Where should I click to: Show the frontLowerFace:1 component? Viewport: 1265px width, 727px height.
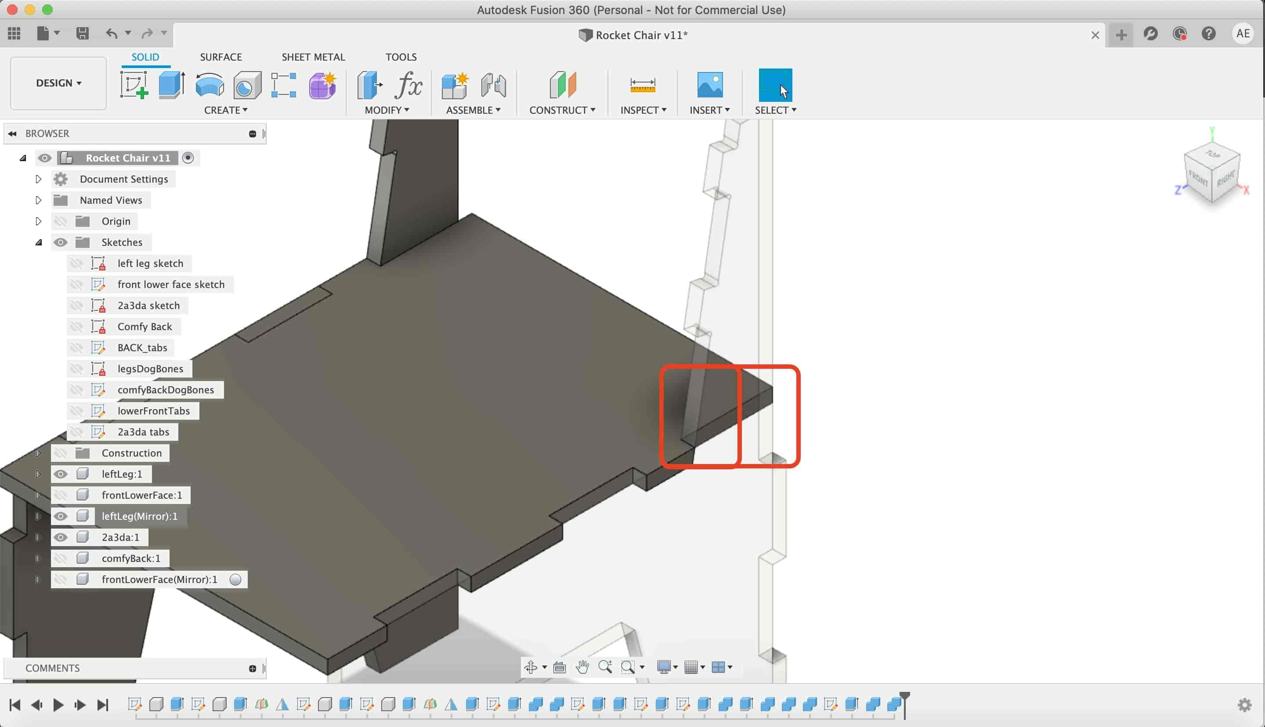click(61, 495)
